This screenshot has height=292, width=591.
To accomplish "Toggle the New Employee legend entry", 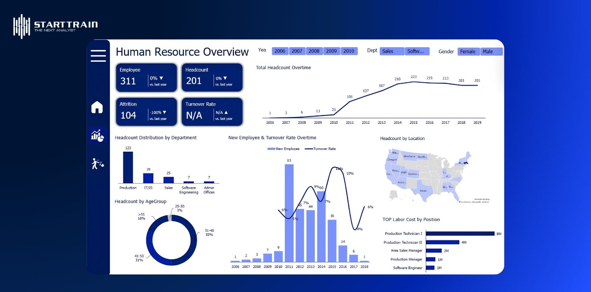I will click(x=283, y=149).
